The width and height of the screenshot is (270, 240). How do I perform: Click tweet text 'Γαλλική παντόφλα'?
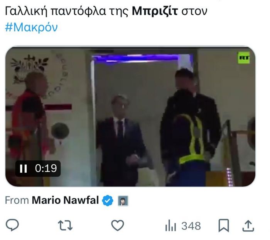(x=55, y=11)
